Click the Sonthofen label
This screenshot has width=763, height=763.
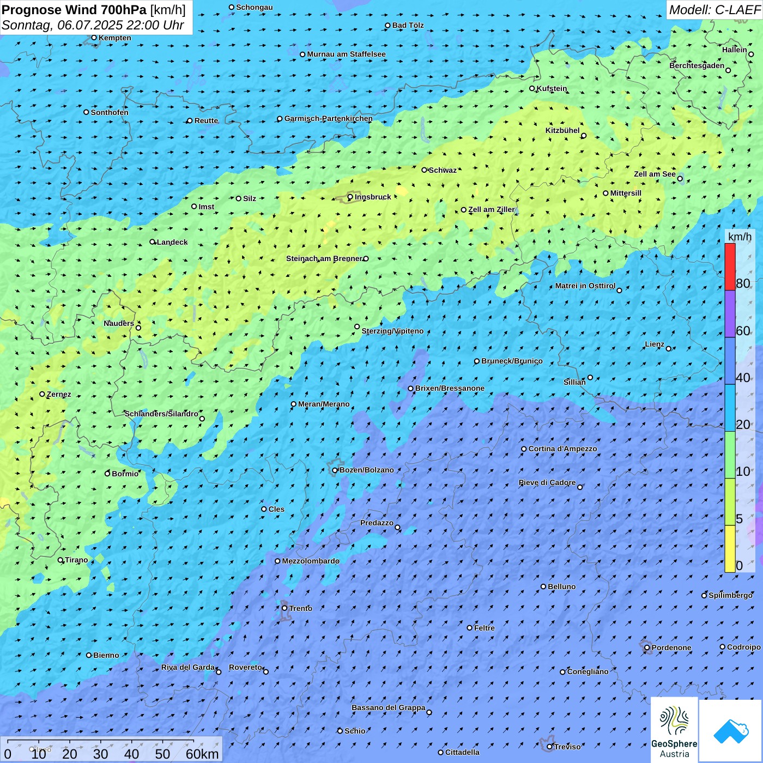pos(110,112)
